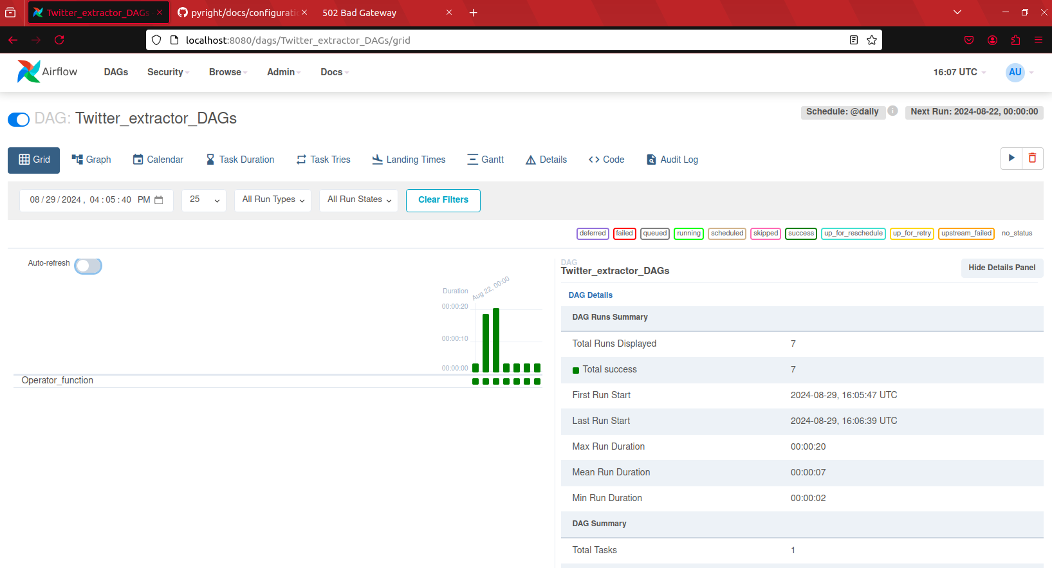Open the Firefox hamburger menu

click(x=1038, y=40)
